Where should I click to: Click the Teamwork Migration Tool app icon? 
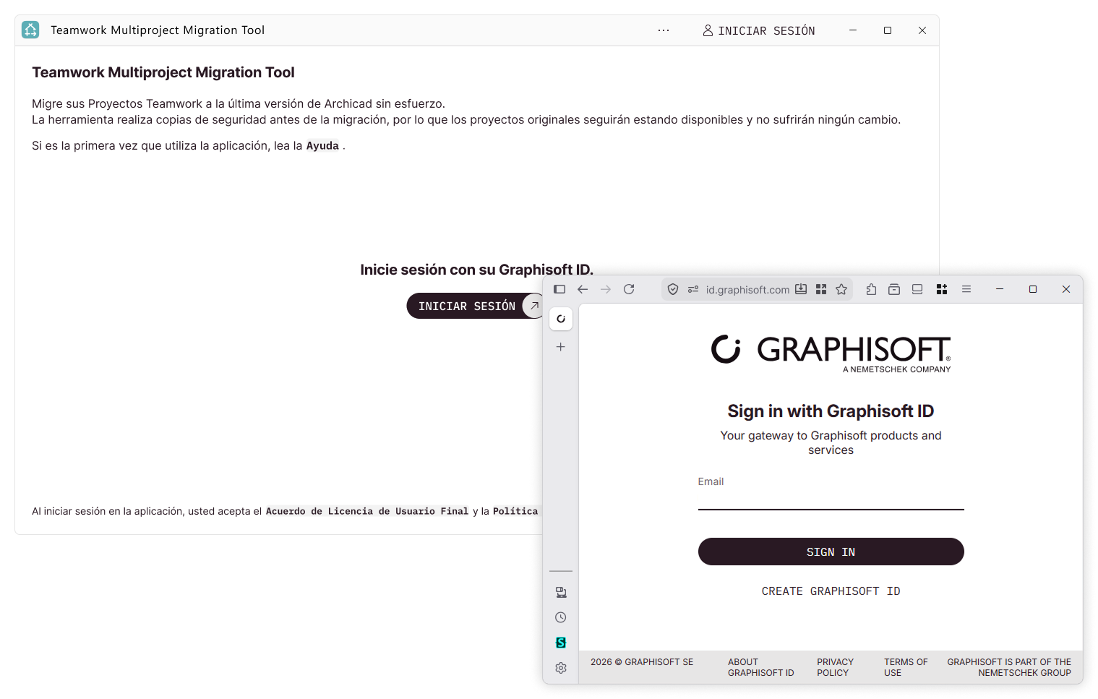point(30,30)
